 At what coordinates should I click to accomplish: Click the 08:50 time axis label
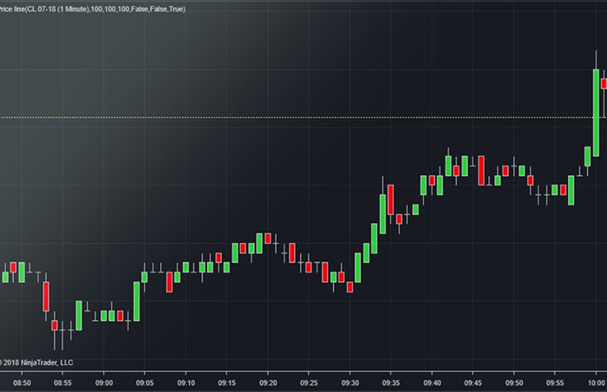[22, 382]
